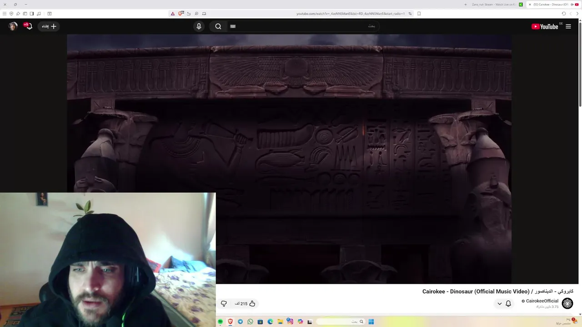This screenshot has width=582, height=327.
Task: Click the YouTube search magnifier button
Action: coord(218,26)
